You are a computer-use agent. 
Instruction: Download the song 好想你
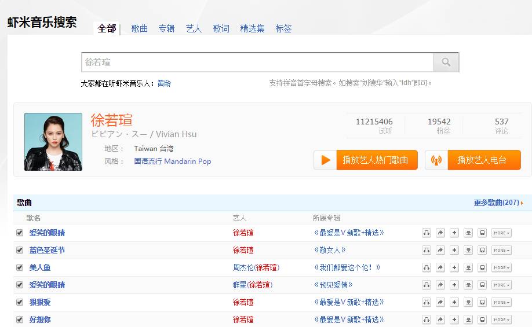tap(468, 319)
